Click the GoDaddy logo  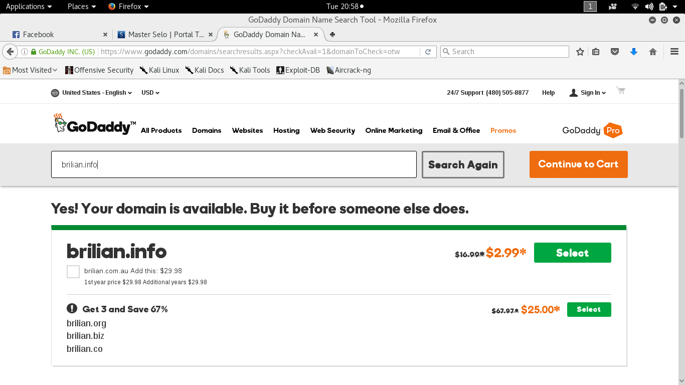click(94, 124)
